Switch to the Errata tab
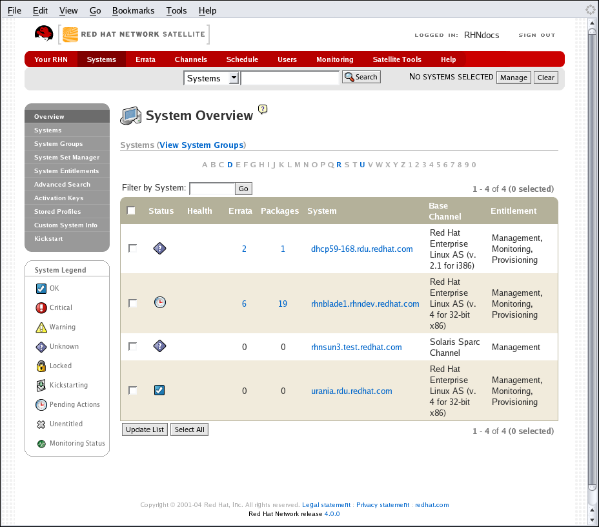 pos(145,59)
